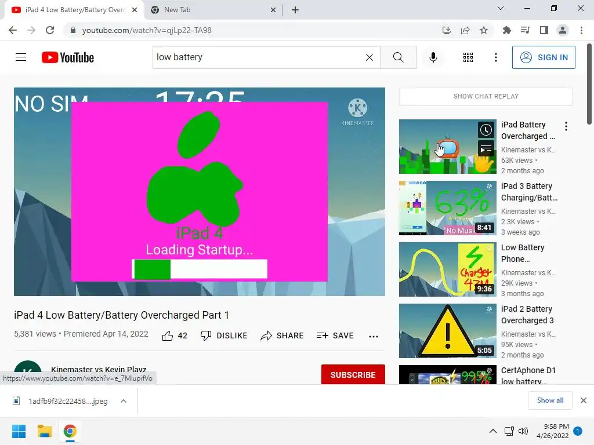The image size is (594, 445).
Task: Open the YouTube hamburger guide menu
Action: coord(21,57)
